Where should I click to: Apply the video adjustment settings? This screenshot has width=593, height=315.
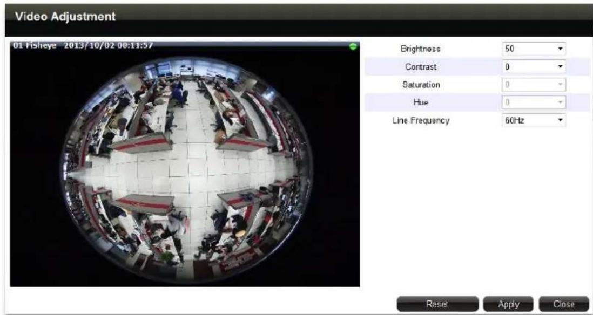[508, 304]
